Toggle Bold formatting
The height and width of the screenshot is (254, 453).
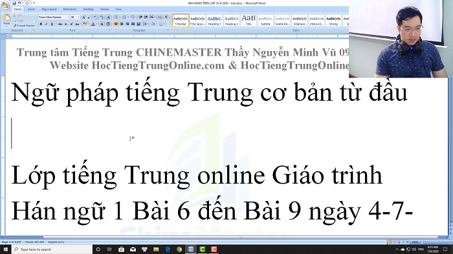tap(41, 25)
